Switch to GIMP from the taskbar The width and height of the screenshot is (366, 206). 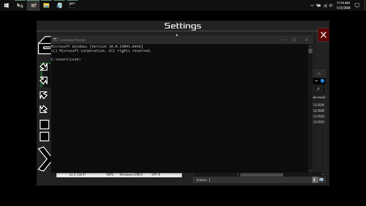[33, 5]
